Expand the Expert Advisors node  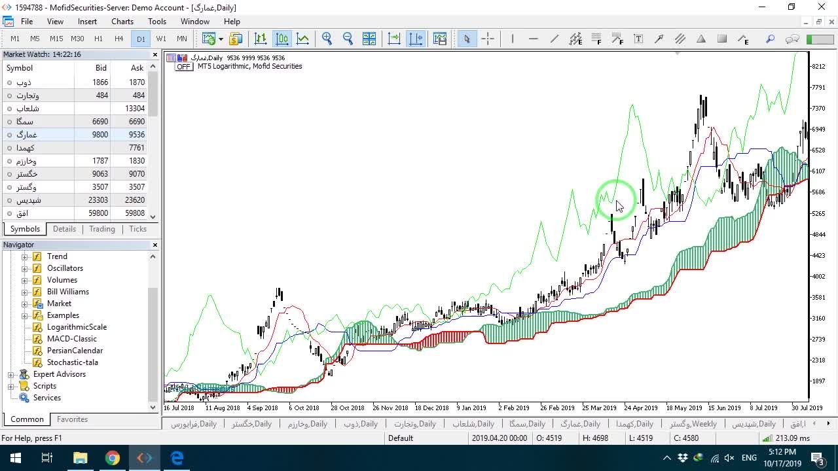pos(11,374)
